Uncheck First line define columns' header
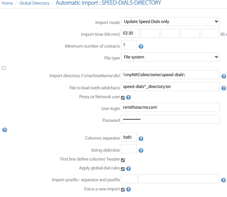This screenshot has width=227, height=197. coord(123,160)
